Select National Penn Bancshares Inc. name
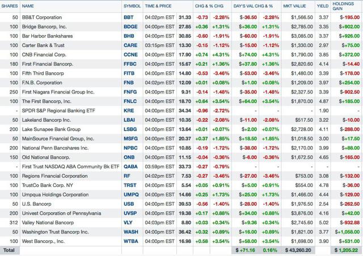This screenshot has width=363, height=256. (x=55, y=148)
